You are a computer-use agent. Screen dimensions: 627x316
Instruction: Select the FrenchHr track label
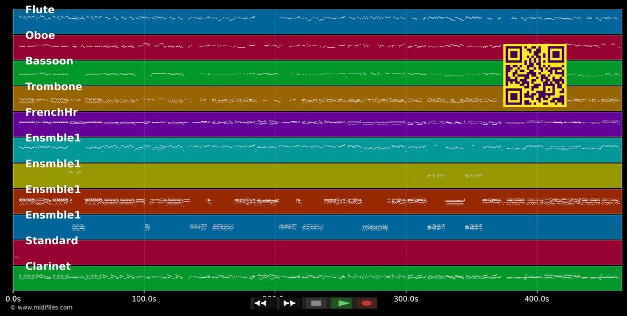[51, 112]
